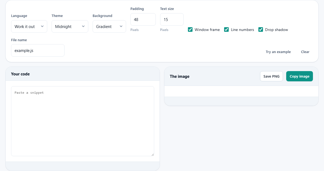Click the Window frame label text
Image resolution: width=324 pixels, height=171 pixels.
(207, 30)
